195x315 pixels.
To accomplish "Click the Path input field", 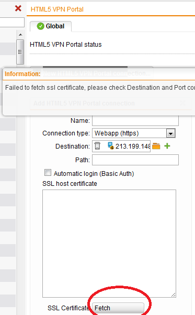I will [x=135, y=160].
